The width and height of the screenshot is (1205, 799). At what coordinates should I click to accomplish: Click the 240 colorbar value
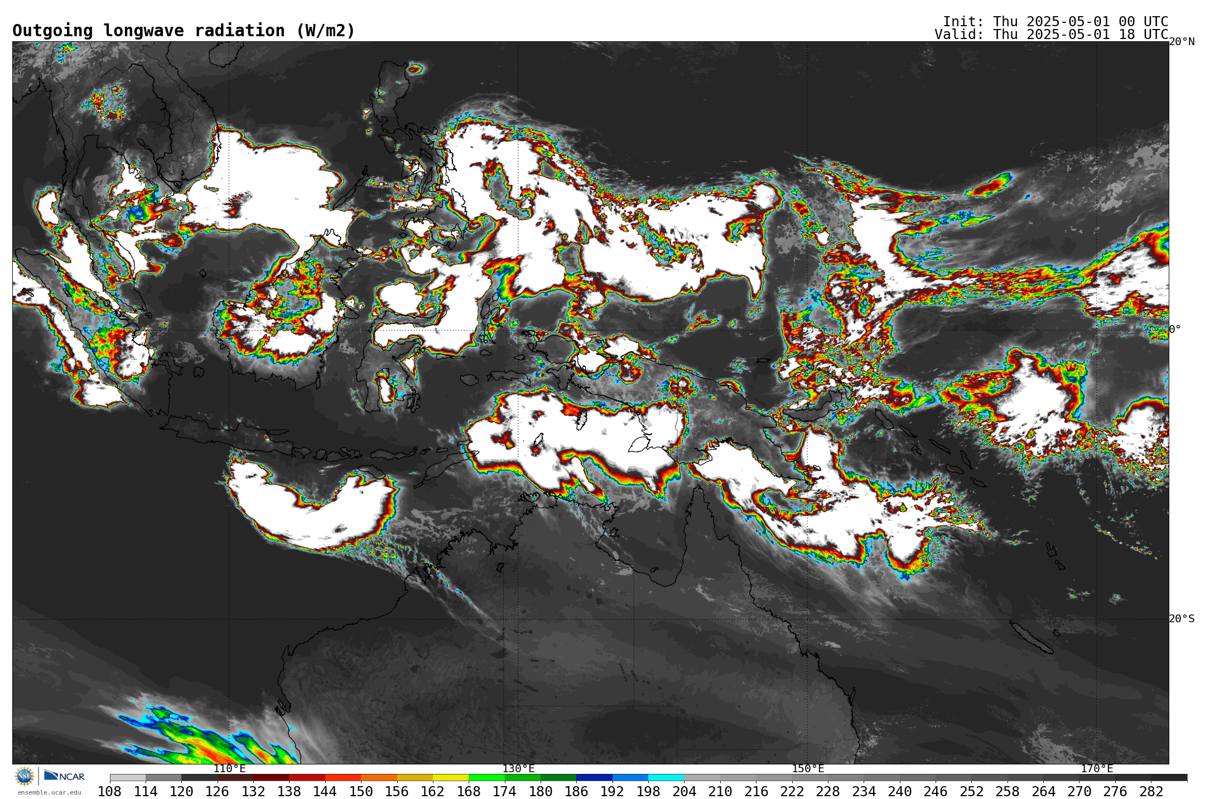pos(900,791)
